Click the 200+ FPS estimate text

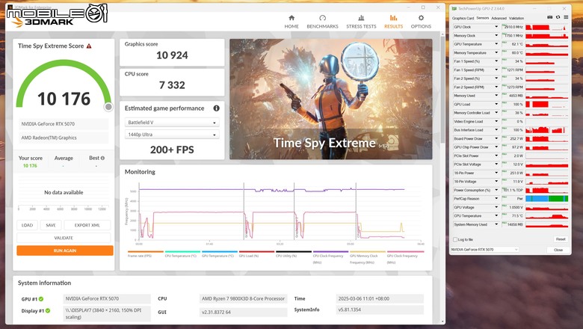point(172,150)
